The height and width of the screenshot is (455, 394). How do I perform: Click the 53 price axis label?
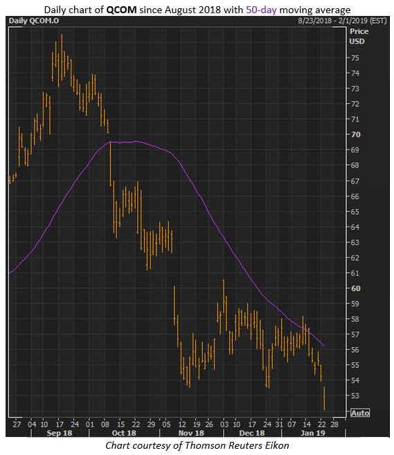click(x=355, y=396)
